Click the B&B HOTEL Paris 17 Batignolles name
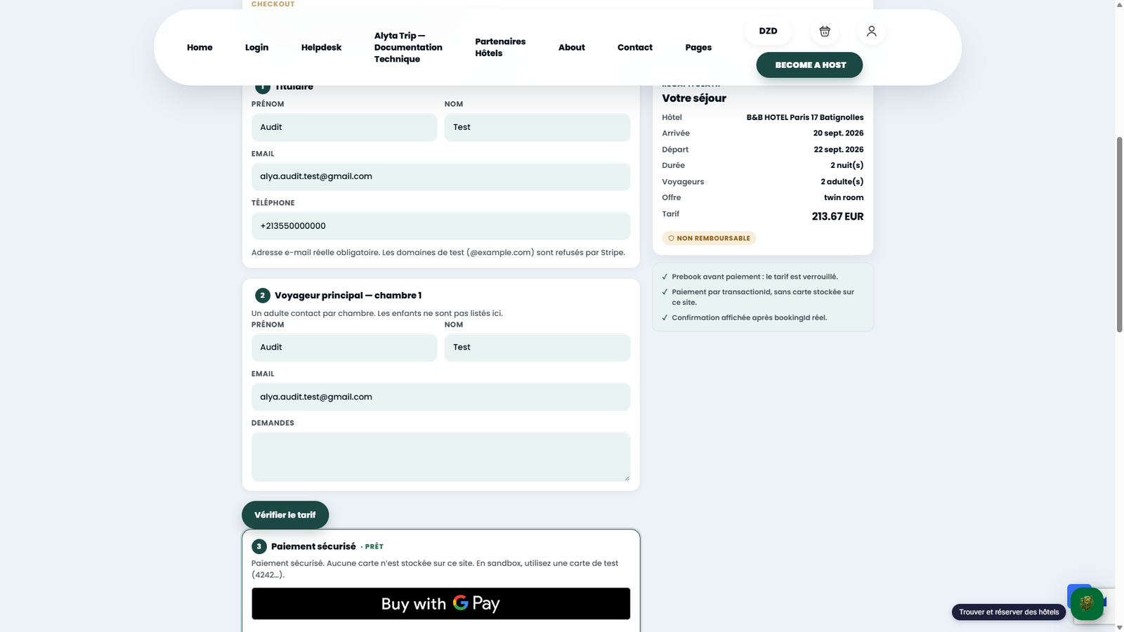The height and width of the screenshot is (632, 1124). tap(805, 117)
